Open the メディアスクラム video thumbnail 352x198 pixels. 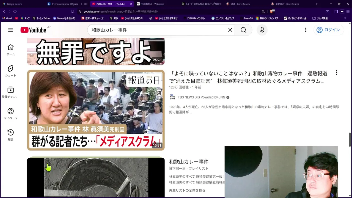(96, 110)
